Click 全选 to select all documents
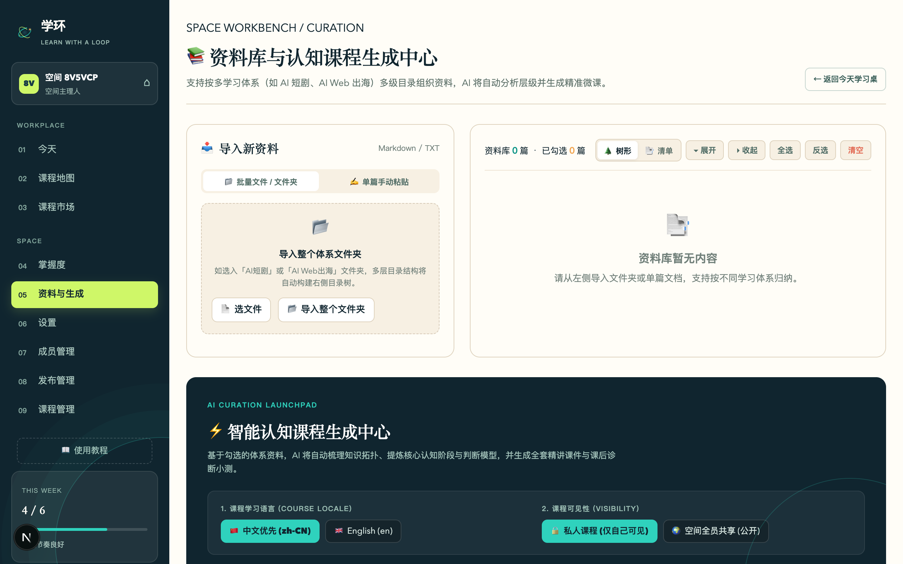Screen dimensions: 903x564 pyautogui.click(x=785, y=150)
